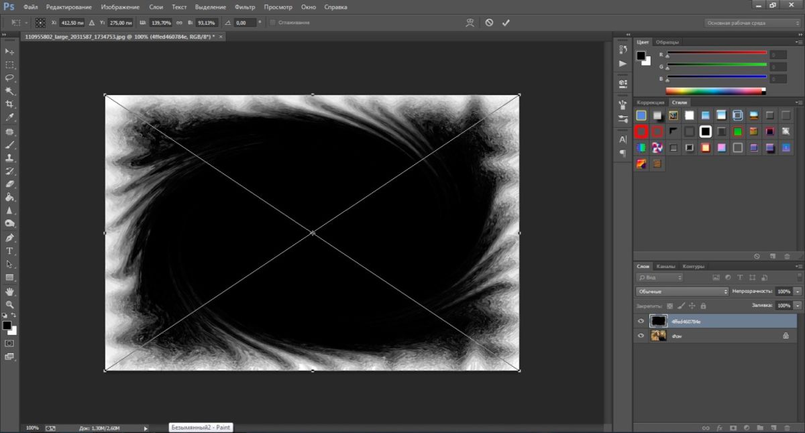Hide the 4ffed460784e layer via eye icon

point(641,321)
